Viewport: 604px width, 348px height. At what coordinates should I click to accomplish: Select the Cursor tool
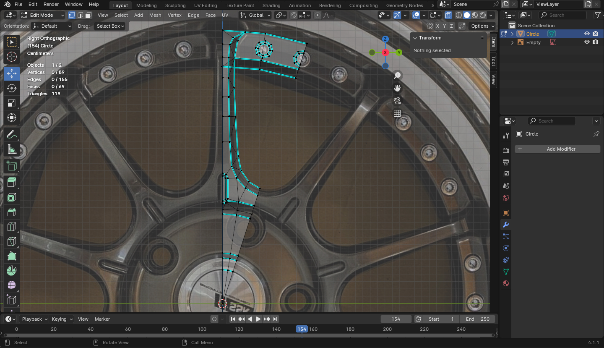[12, 57]
